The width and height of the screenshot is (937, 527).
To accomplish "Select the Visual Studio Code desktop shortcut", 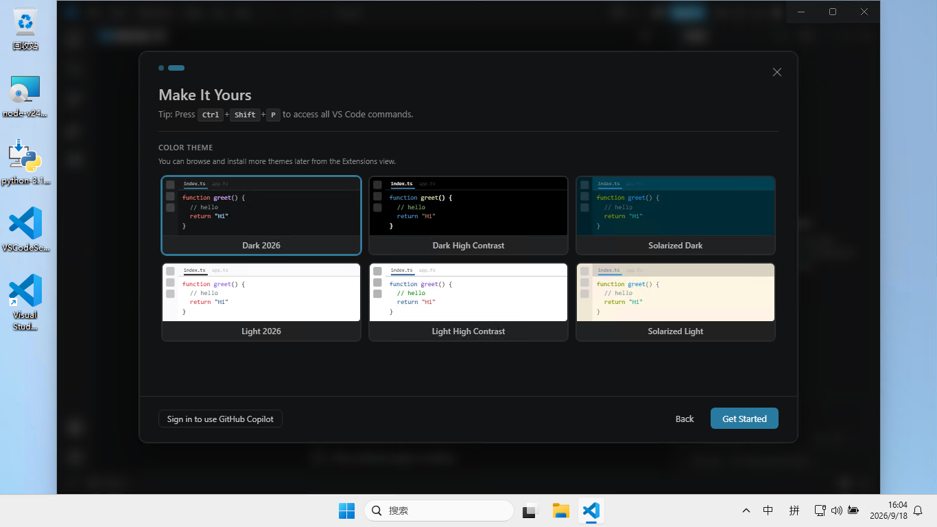I will [x=25, y=303].
